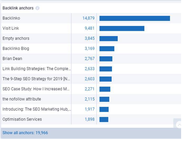Click the Visit Link bar in chart

pos(122,28)
